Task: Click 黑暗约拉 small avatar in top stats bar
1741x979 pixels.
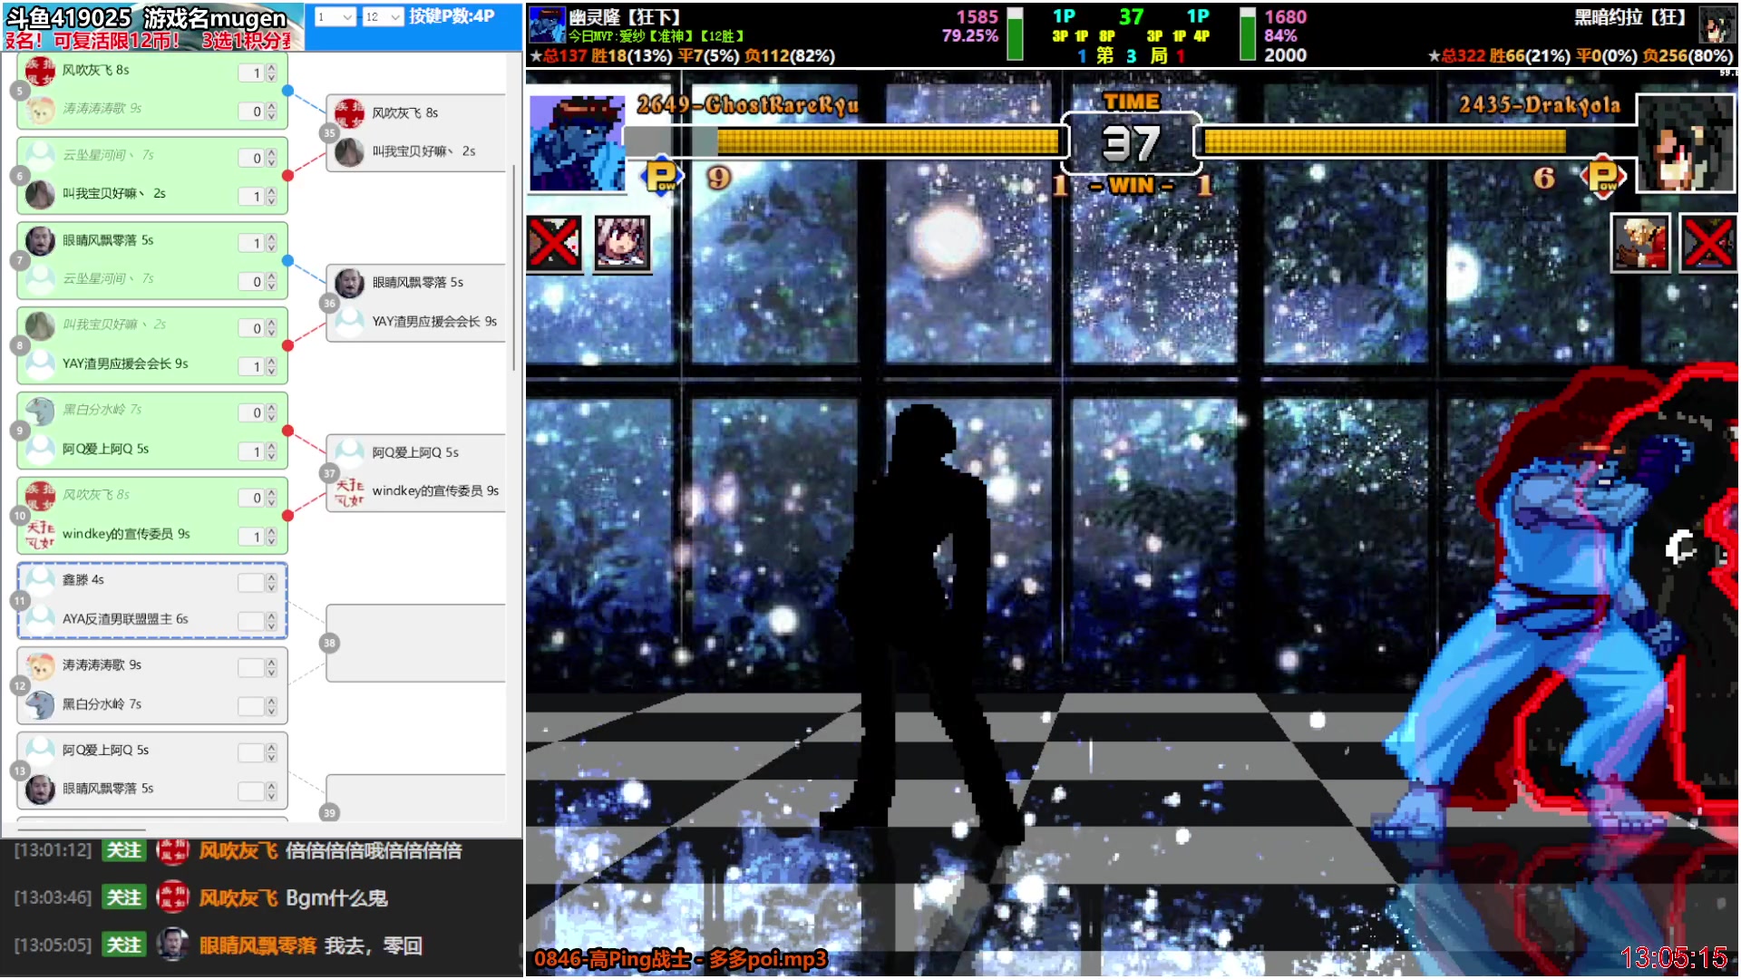Action: (1717, 25)
